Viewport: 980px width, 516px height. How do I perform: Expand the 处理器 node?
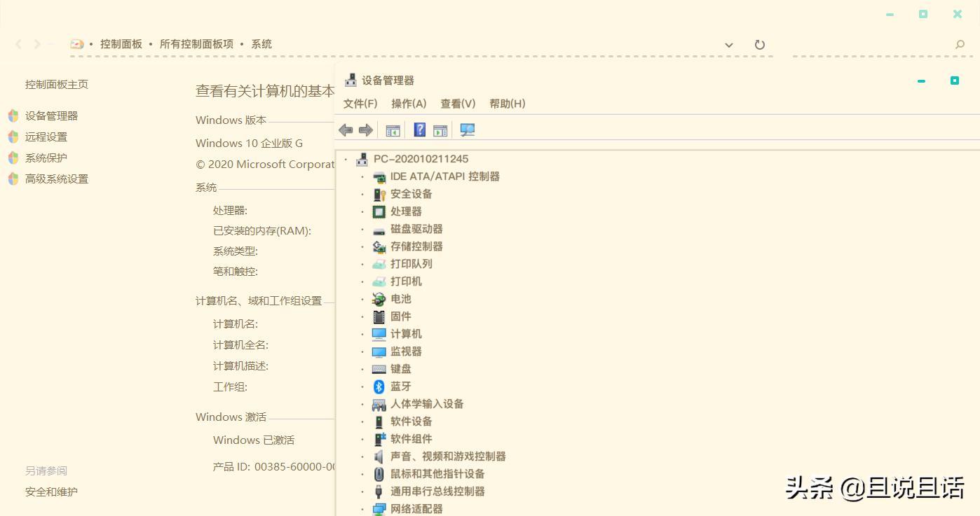pyautogui.click(x=362, y=212)
